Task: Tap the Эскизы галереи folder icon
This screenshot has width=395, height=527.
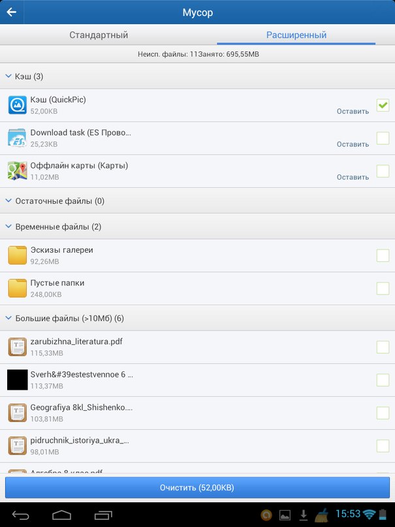Action: [x=17, y=255]
